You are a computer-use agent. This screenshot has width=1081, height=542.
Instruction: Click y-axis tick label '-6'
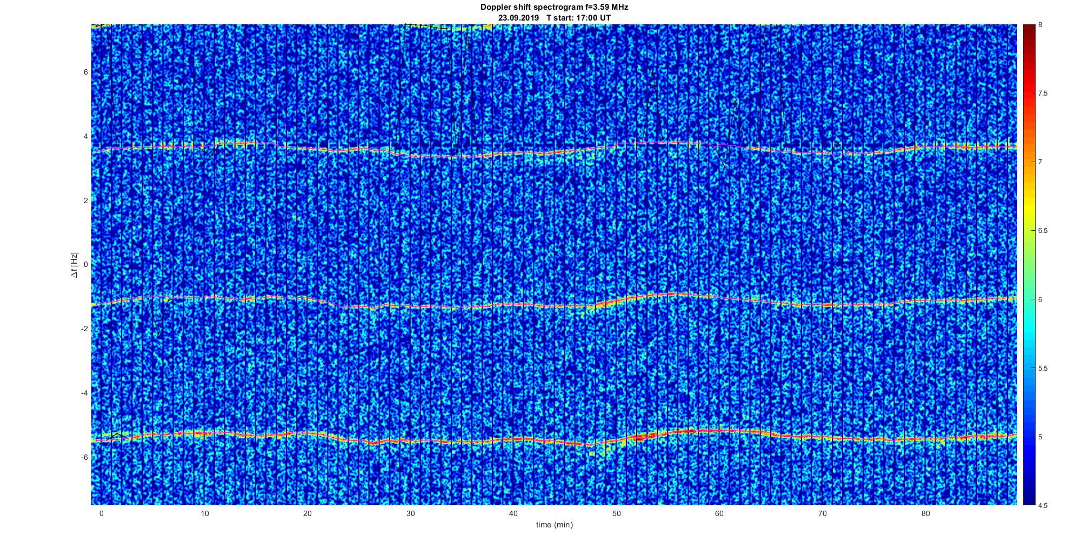[84, 457]
